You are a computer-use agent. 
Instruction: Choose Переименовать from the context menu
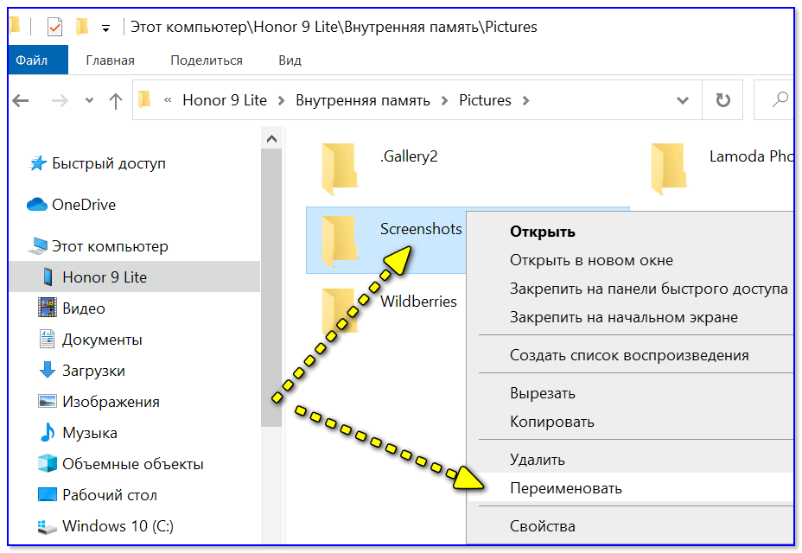pos(565,488)
